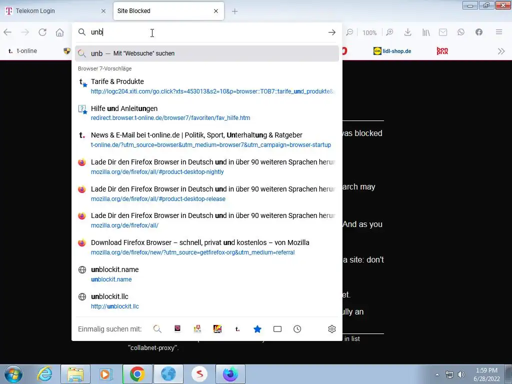Image resolution: width=512 pixels, height=384 pixels.
Task: Pick the Download Firefox Browser suggestion
Action: coord(206,247)
